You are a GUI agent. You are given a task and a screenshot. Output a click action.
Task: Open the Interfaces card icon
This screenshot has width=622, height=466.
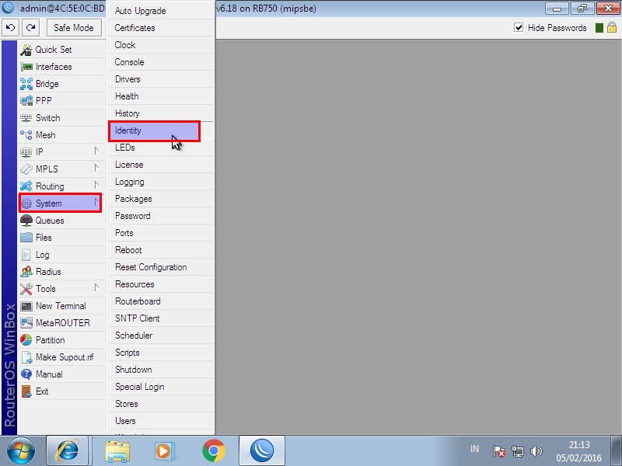tap(26, 67)
